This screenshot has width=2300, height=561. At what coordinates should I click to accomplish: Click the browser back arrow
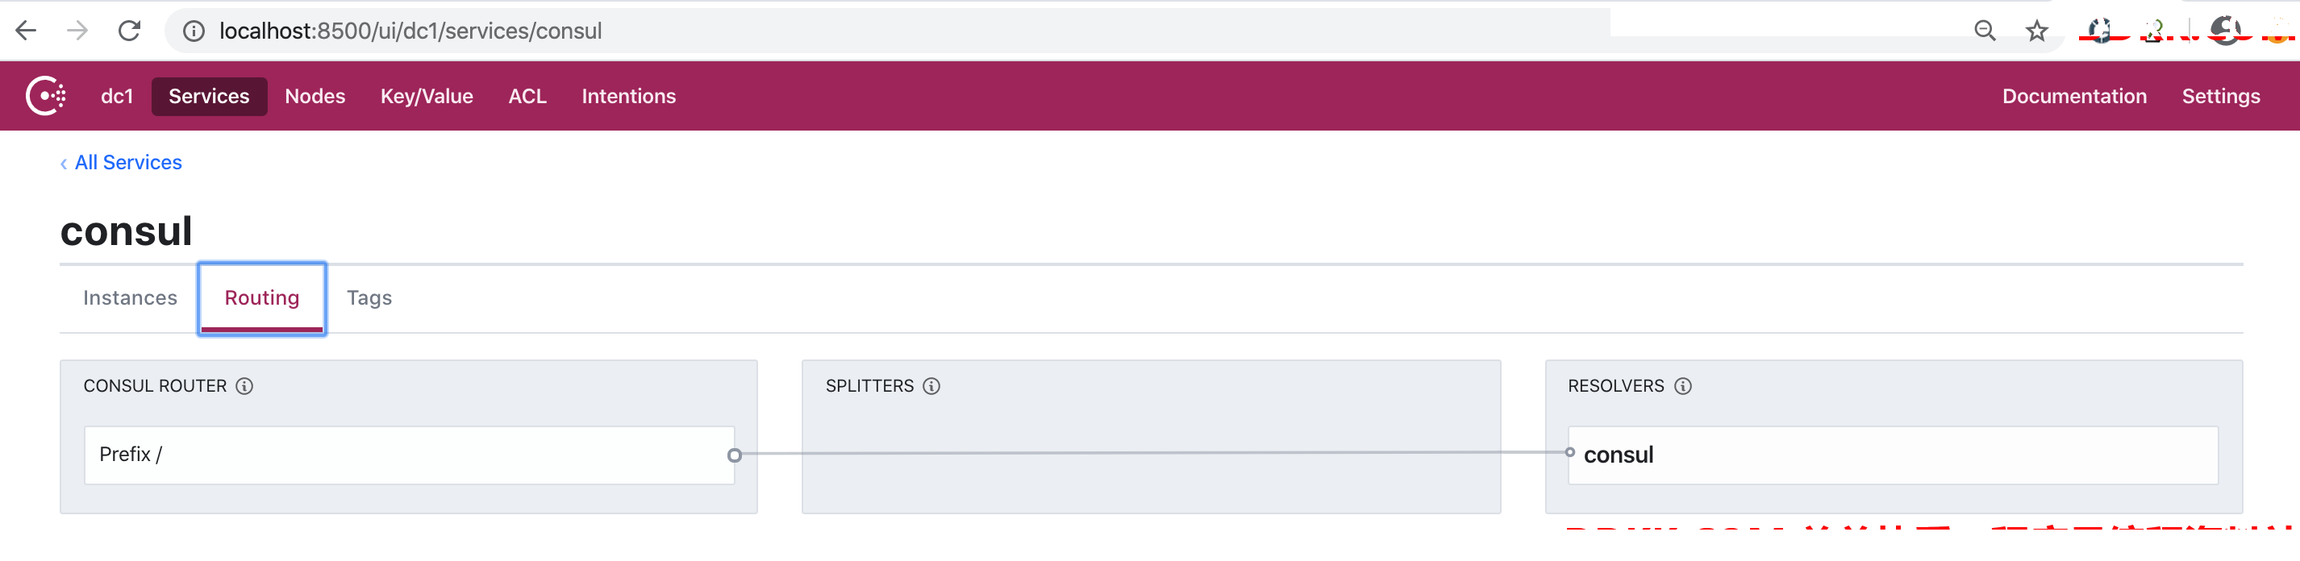pyautogui.click(x=26, y=31)
